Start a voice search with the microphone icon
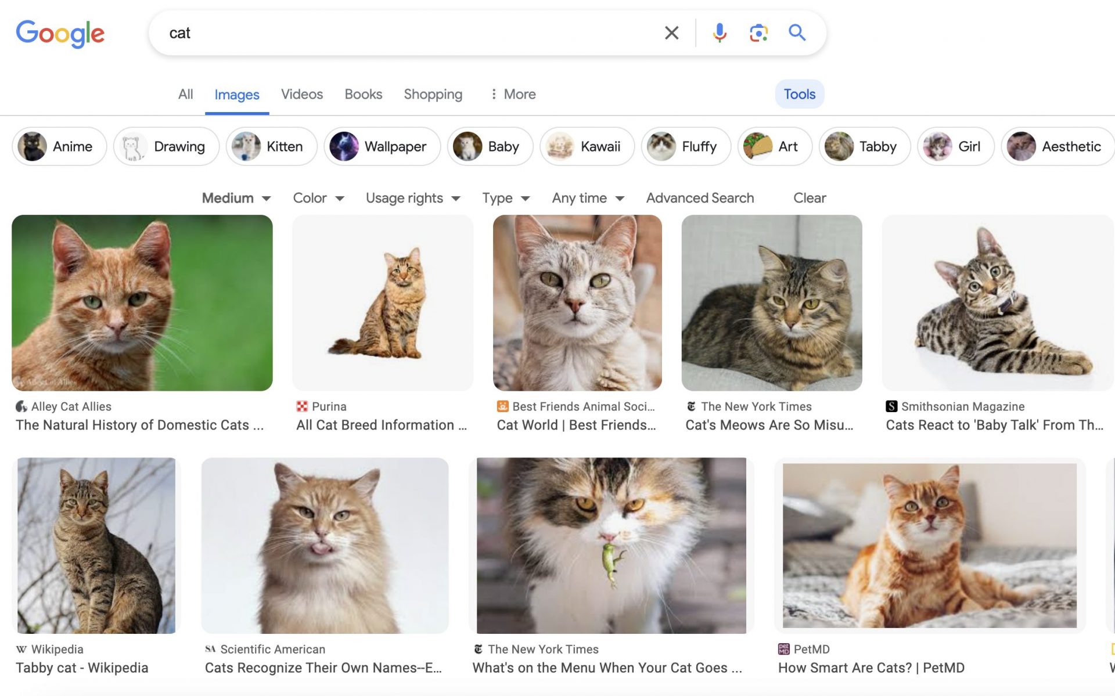This screenshot has height=696, width=1115. (x=719, y=33)
